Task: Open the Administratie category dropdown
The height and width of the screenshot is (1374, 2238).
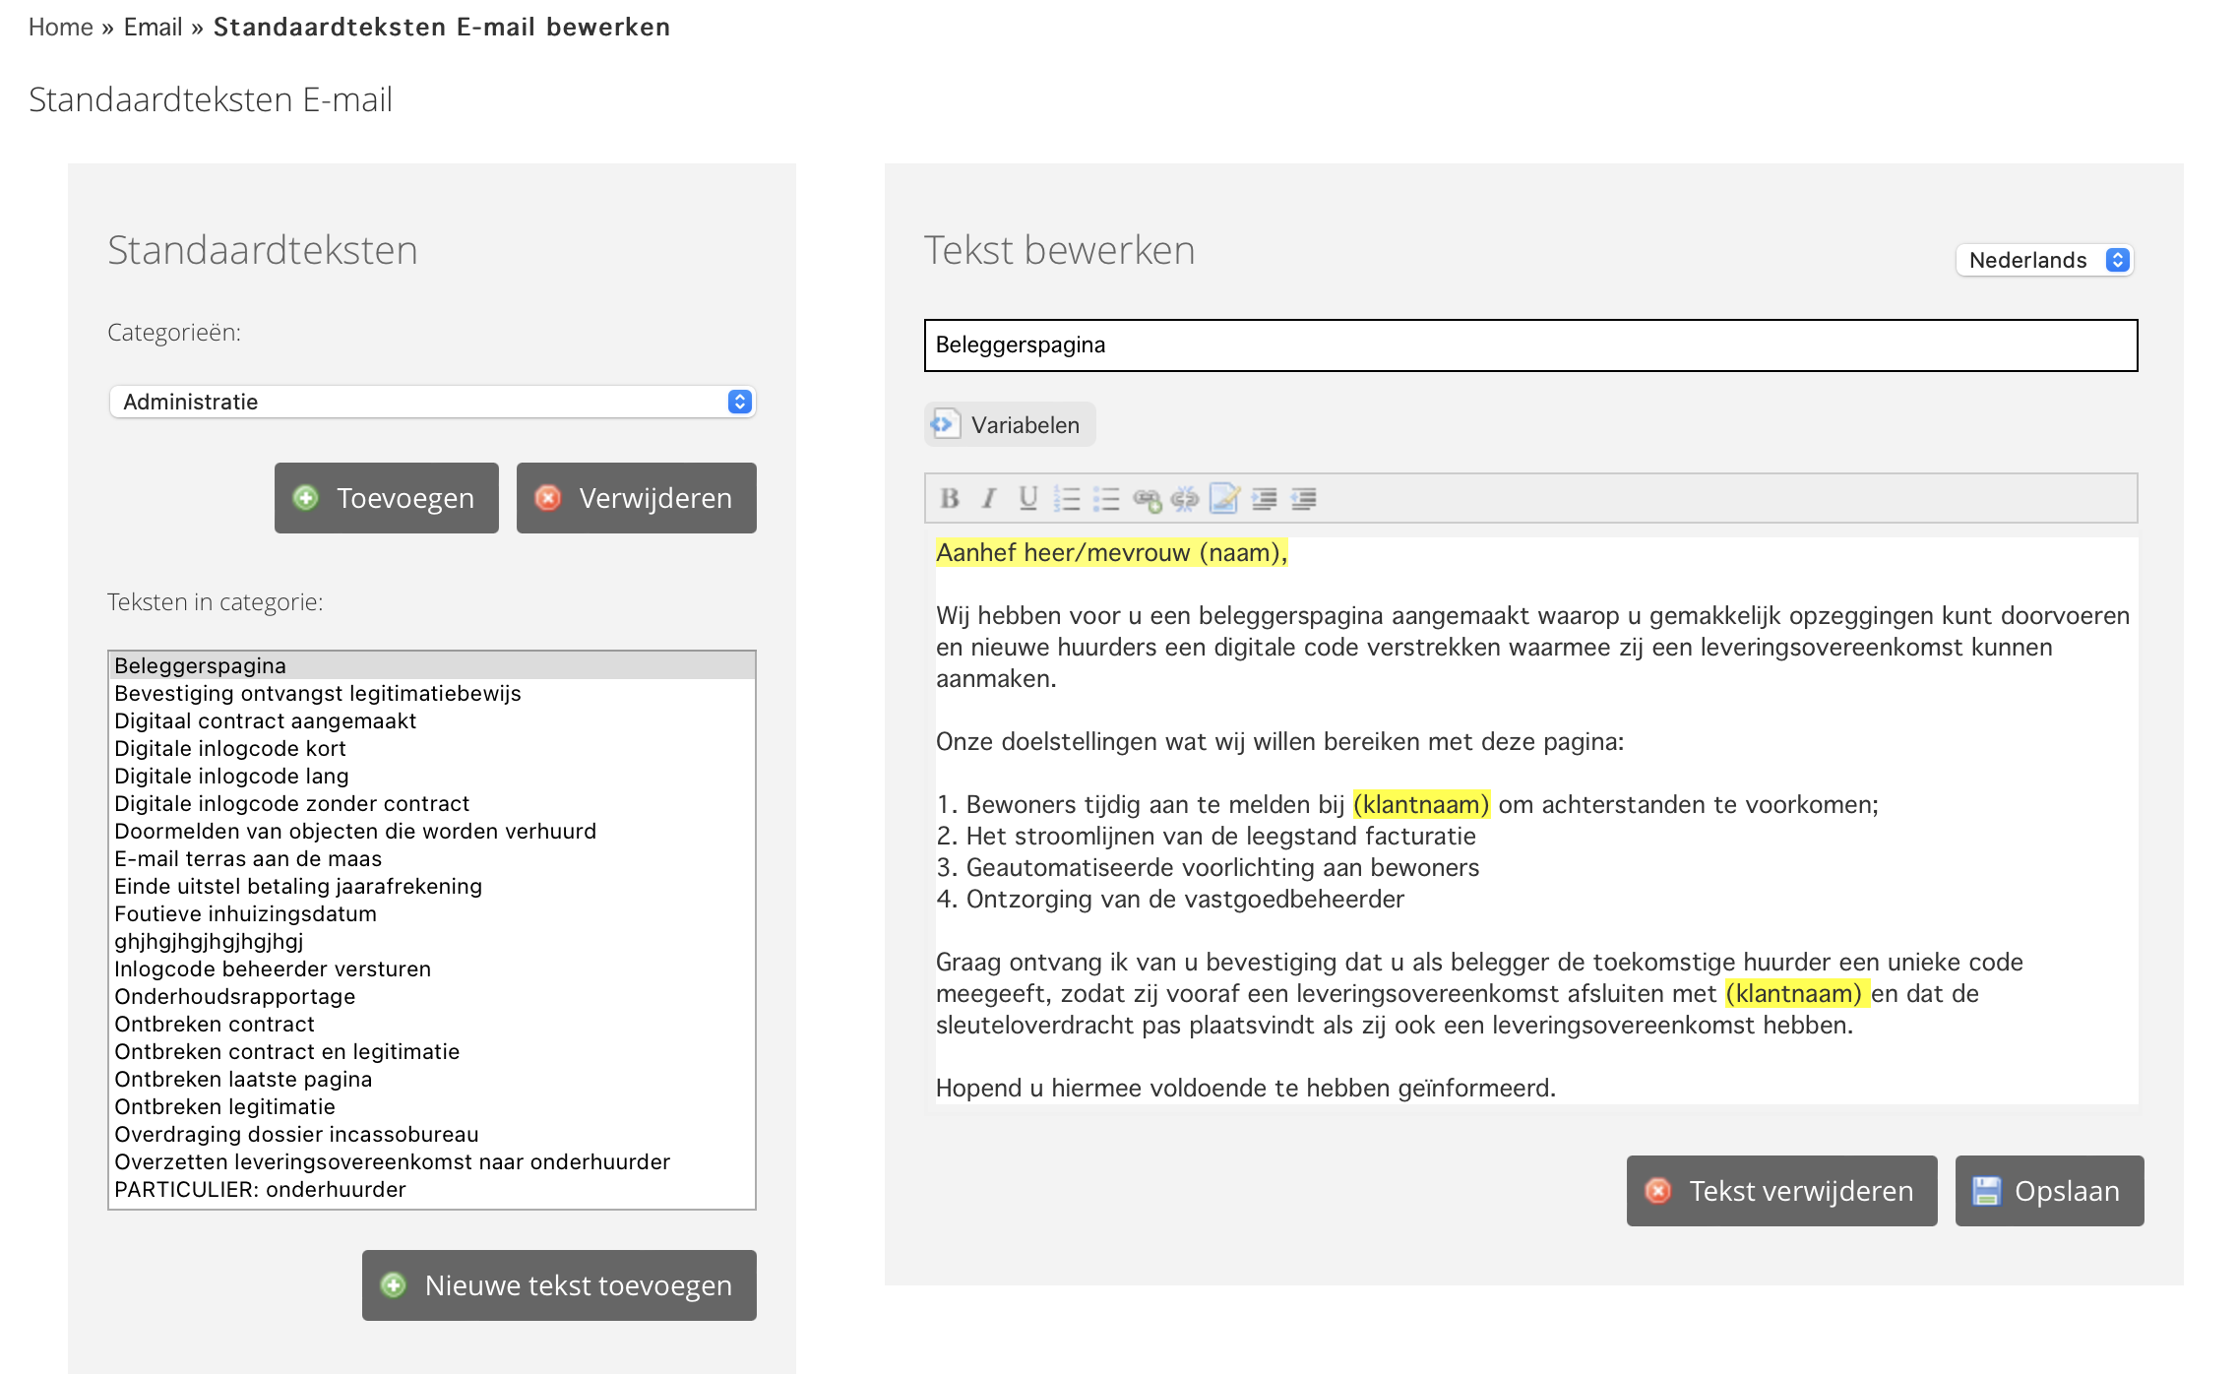Action: click(432, 402)
